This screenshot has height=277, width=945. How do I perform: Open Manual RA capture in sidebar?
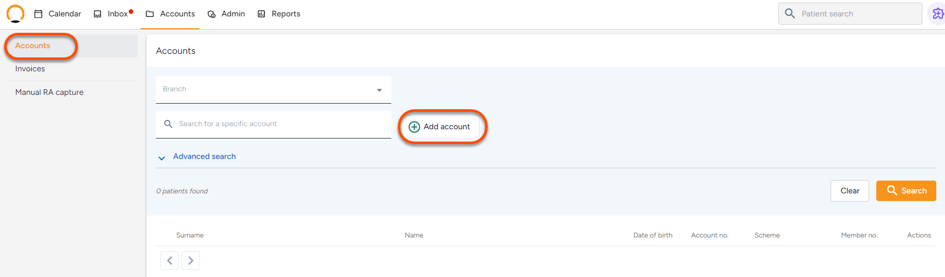tap(49, 92)
